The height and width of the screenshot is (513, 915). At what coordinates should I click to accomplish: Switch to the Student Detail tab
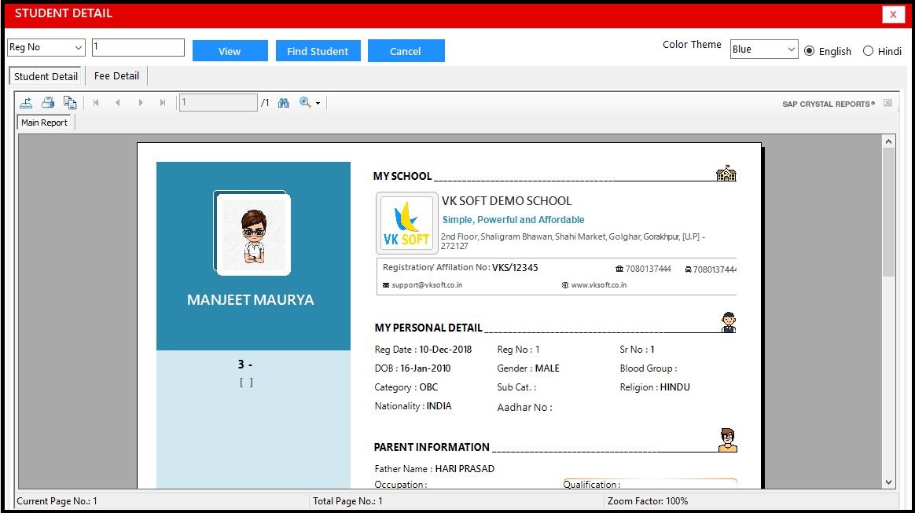[x=46, y=76]
